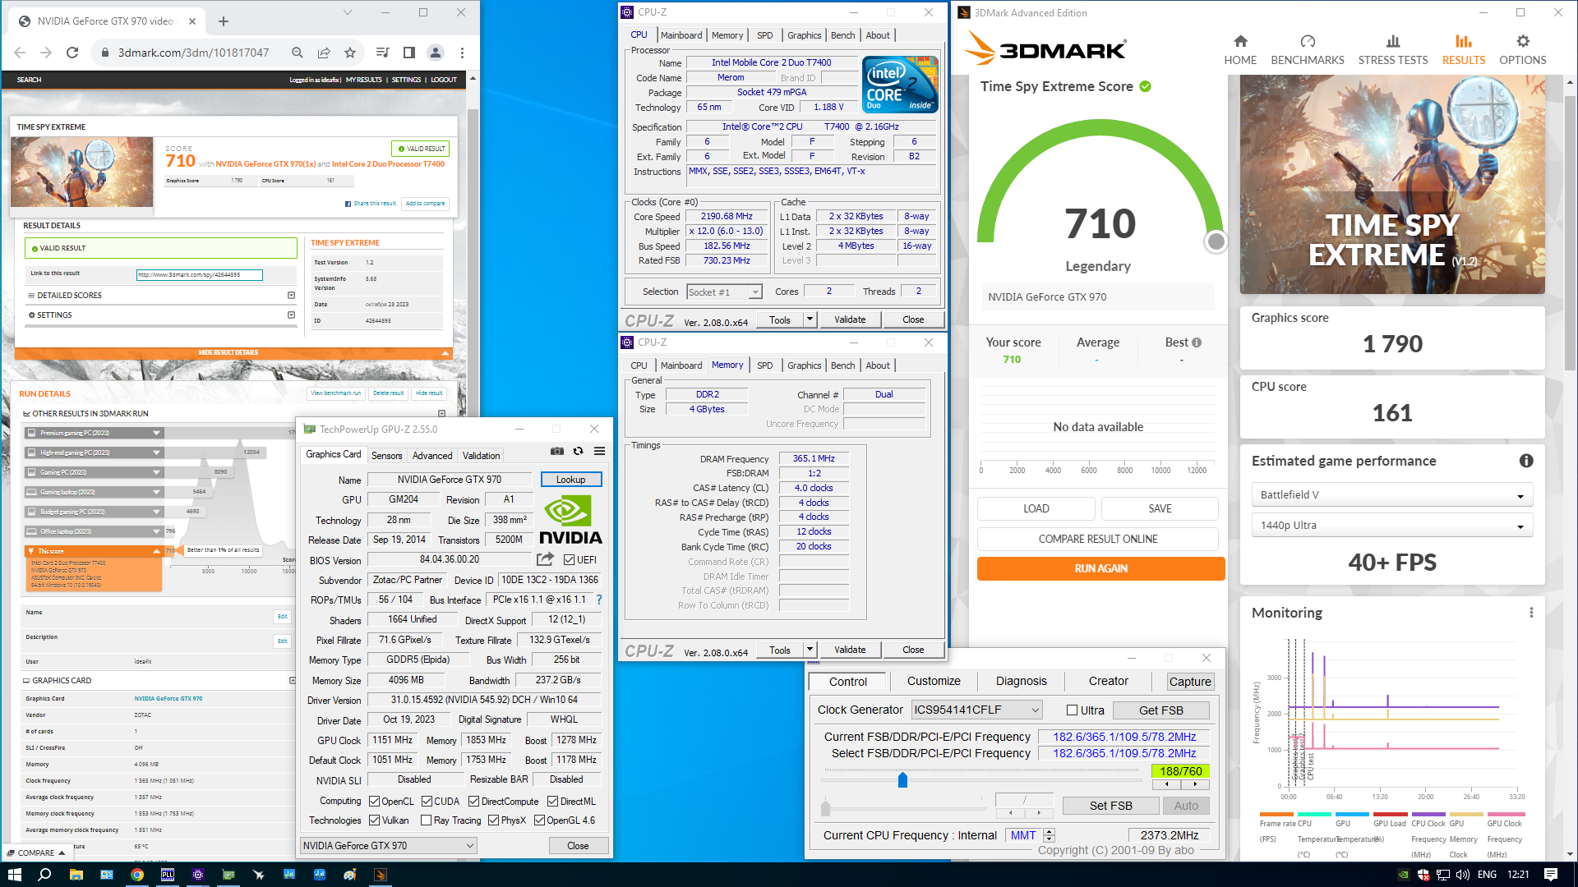Open Chrome profile avatar
1578x887 pixels.
[436, 53]
